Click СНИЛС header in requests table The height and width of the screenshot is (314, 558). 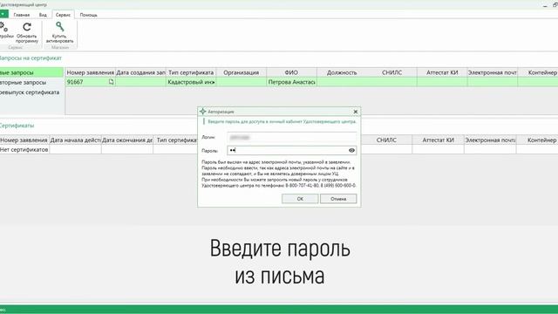pyautogui.click(x=391, y=72)
